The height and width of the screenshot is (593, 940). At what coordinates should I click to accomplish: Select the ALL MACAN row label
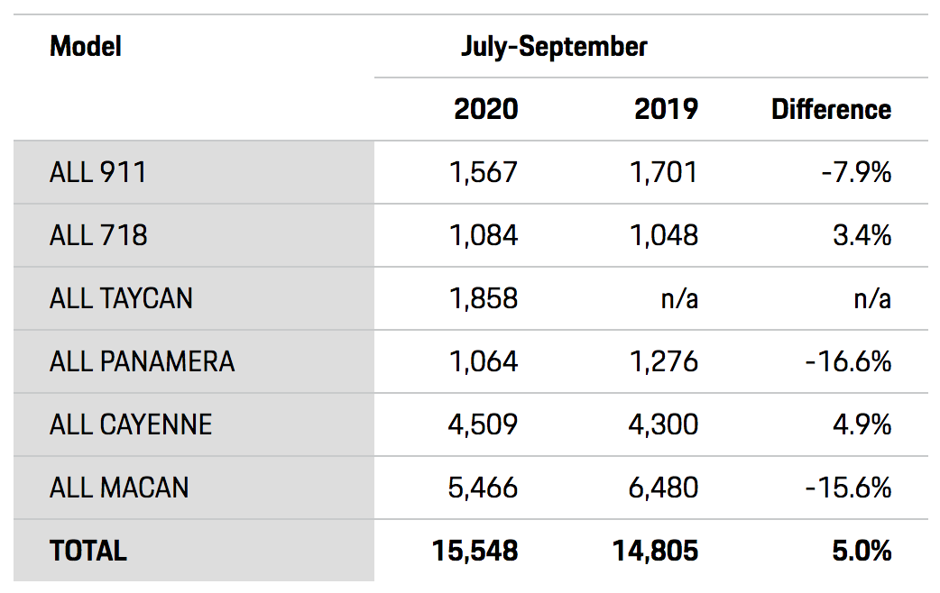click(119, 488)
